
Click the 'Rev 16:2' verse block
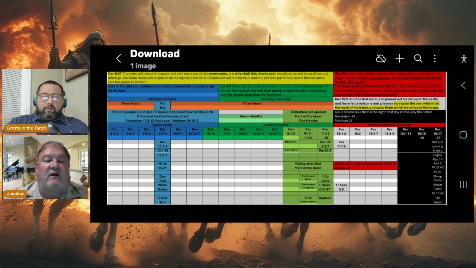[389, 103]
